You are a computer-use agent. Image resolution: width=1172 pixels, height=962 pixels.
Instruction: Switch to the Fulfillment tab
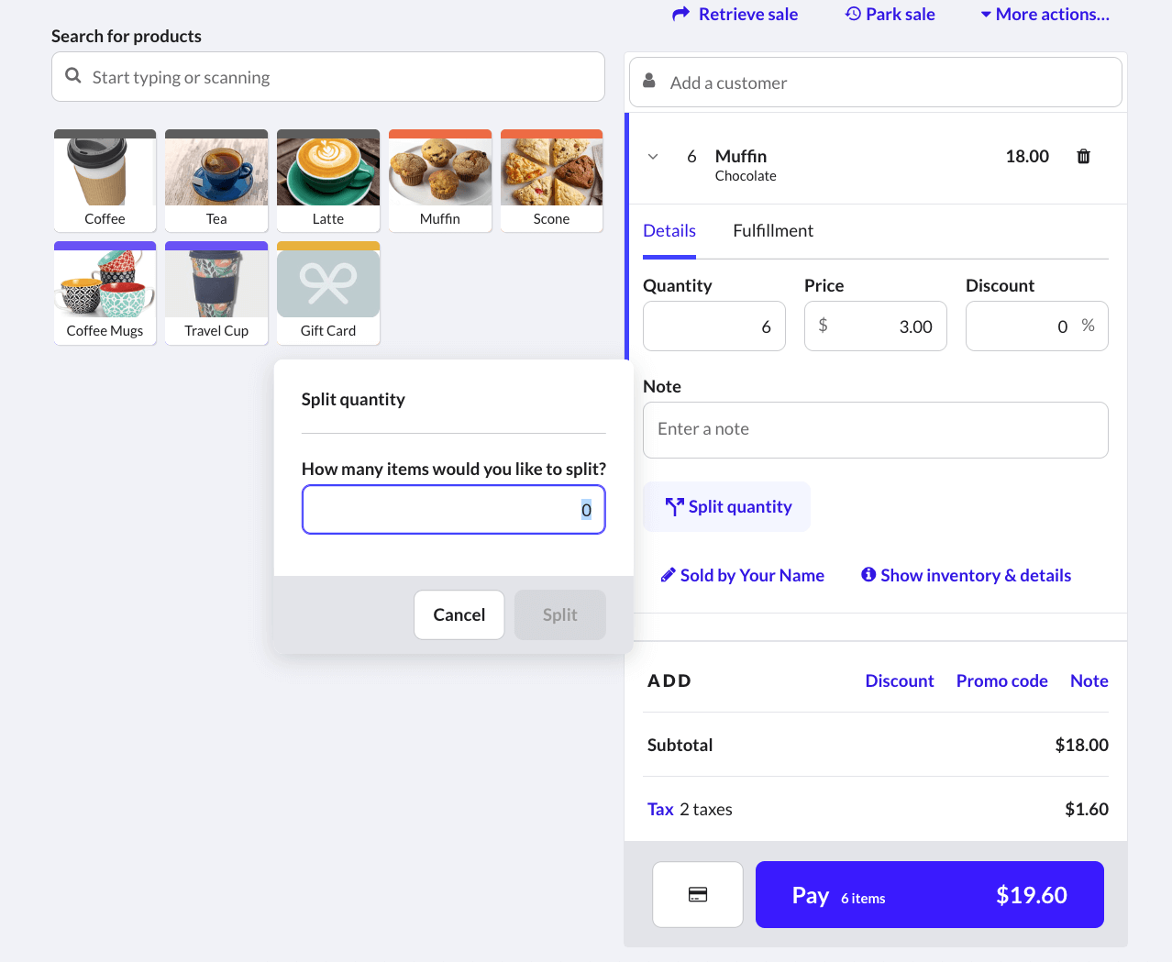pyautogui.click(x=773, y=231)
